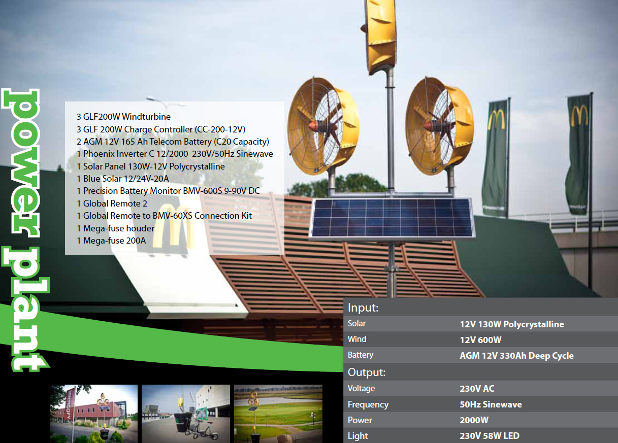Click the '50Hz Sinewave' value
The height and width of the screenshot is (443, 618).
tap(491, 404)
